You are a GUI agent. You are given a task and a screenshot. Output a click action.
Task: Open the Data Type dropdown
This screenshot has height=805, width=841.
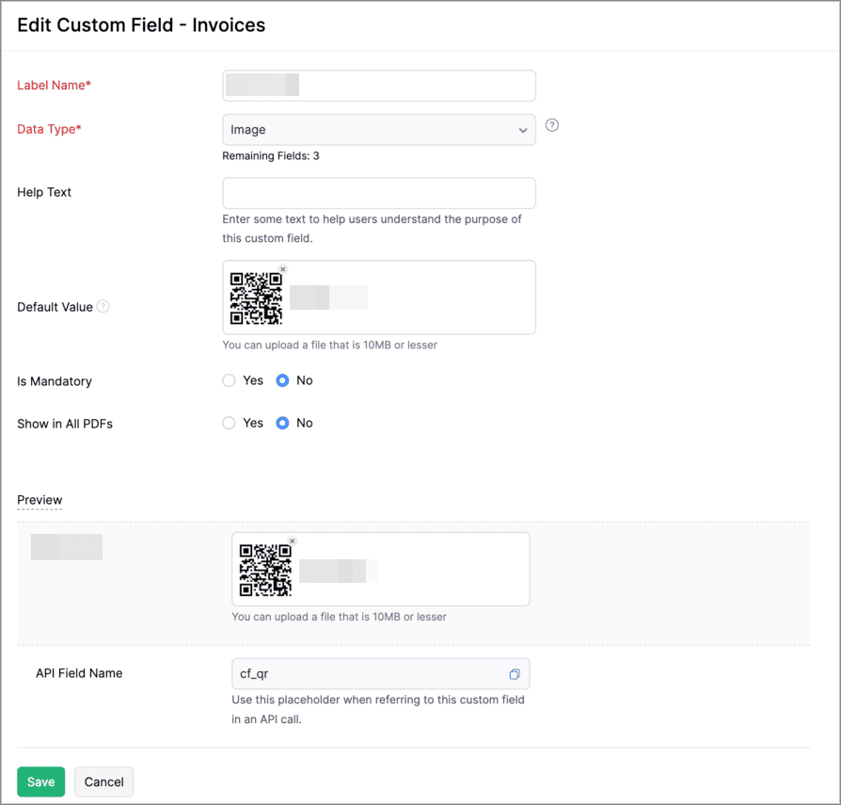click(x=379, y=129)
